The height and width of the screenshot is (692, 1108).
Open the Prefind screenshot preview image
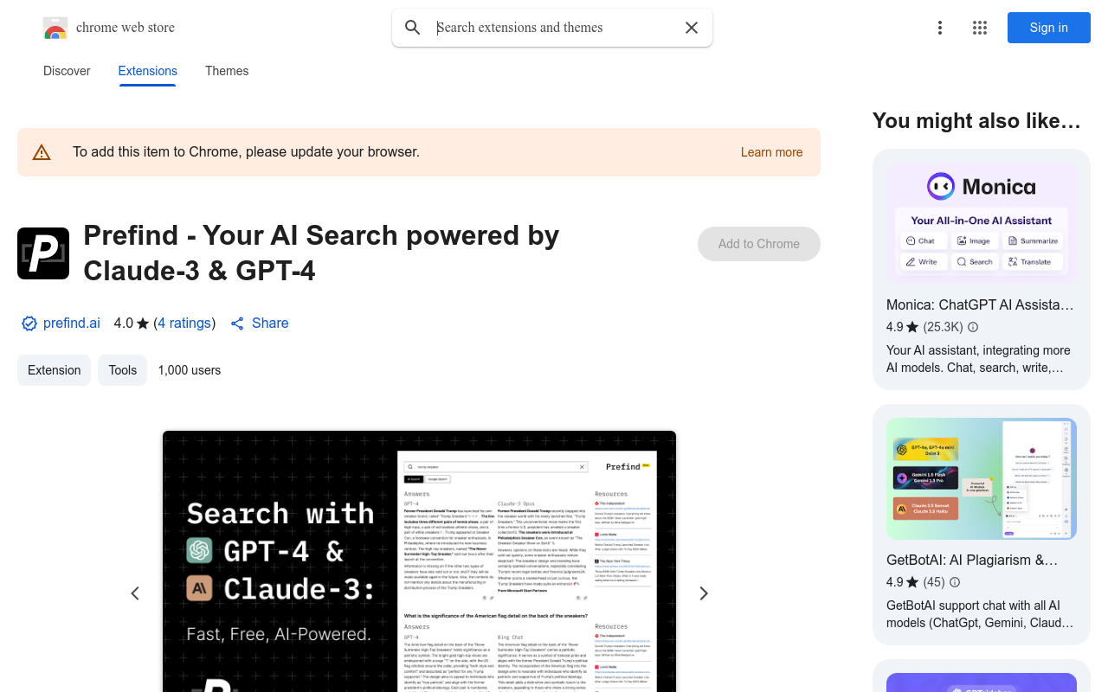[419, 561]
